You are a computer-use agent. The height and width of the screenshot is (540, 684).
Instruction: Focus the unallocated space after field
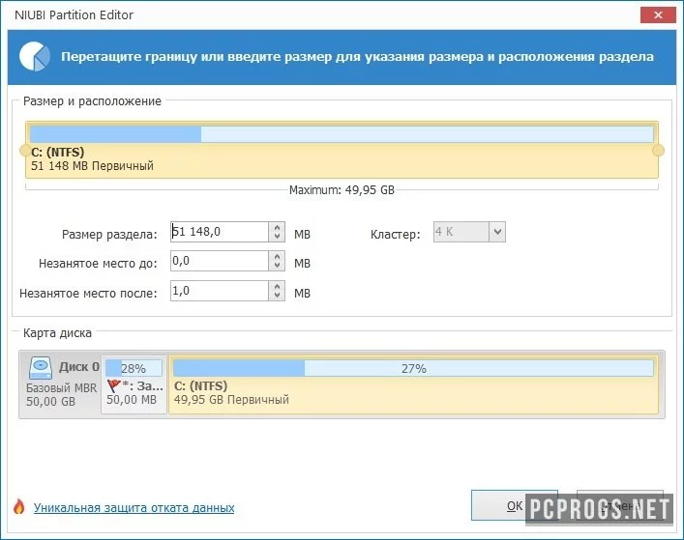220,291
